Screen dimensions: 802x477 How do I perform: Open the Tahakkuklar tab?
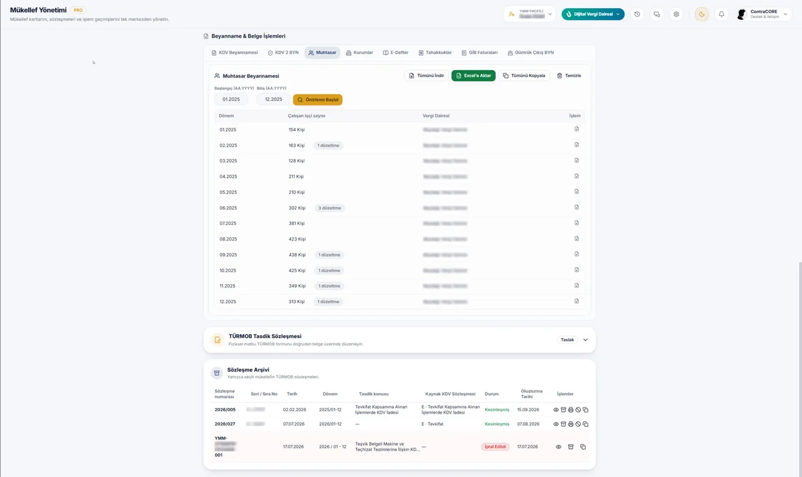435,53
